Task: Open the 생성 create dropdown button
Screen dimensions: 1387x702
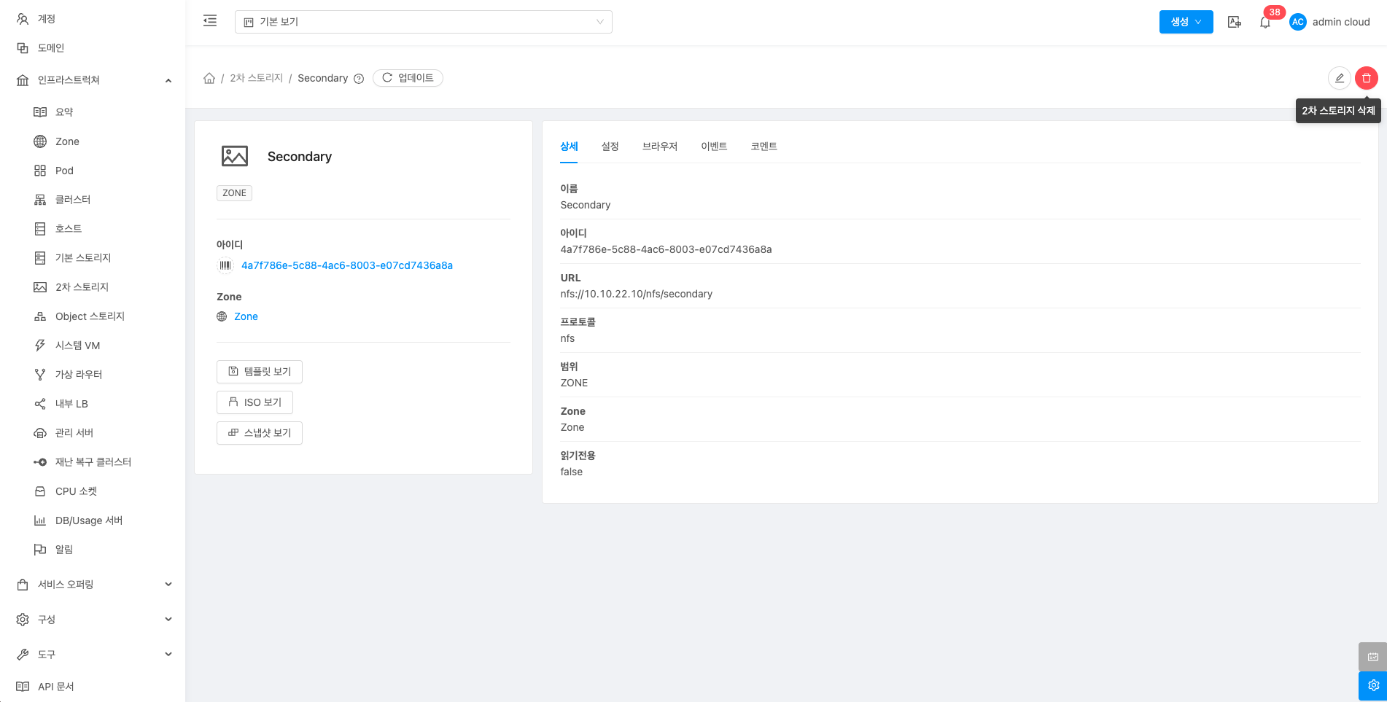Action: [1186, 22]
